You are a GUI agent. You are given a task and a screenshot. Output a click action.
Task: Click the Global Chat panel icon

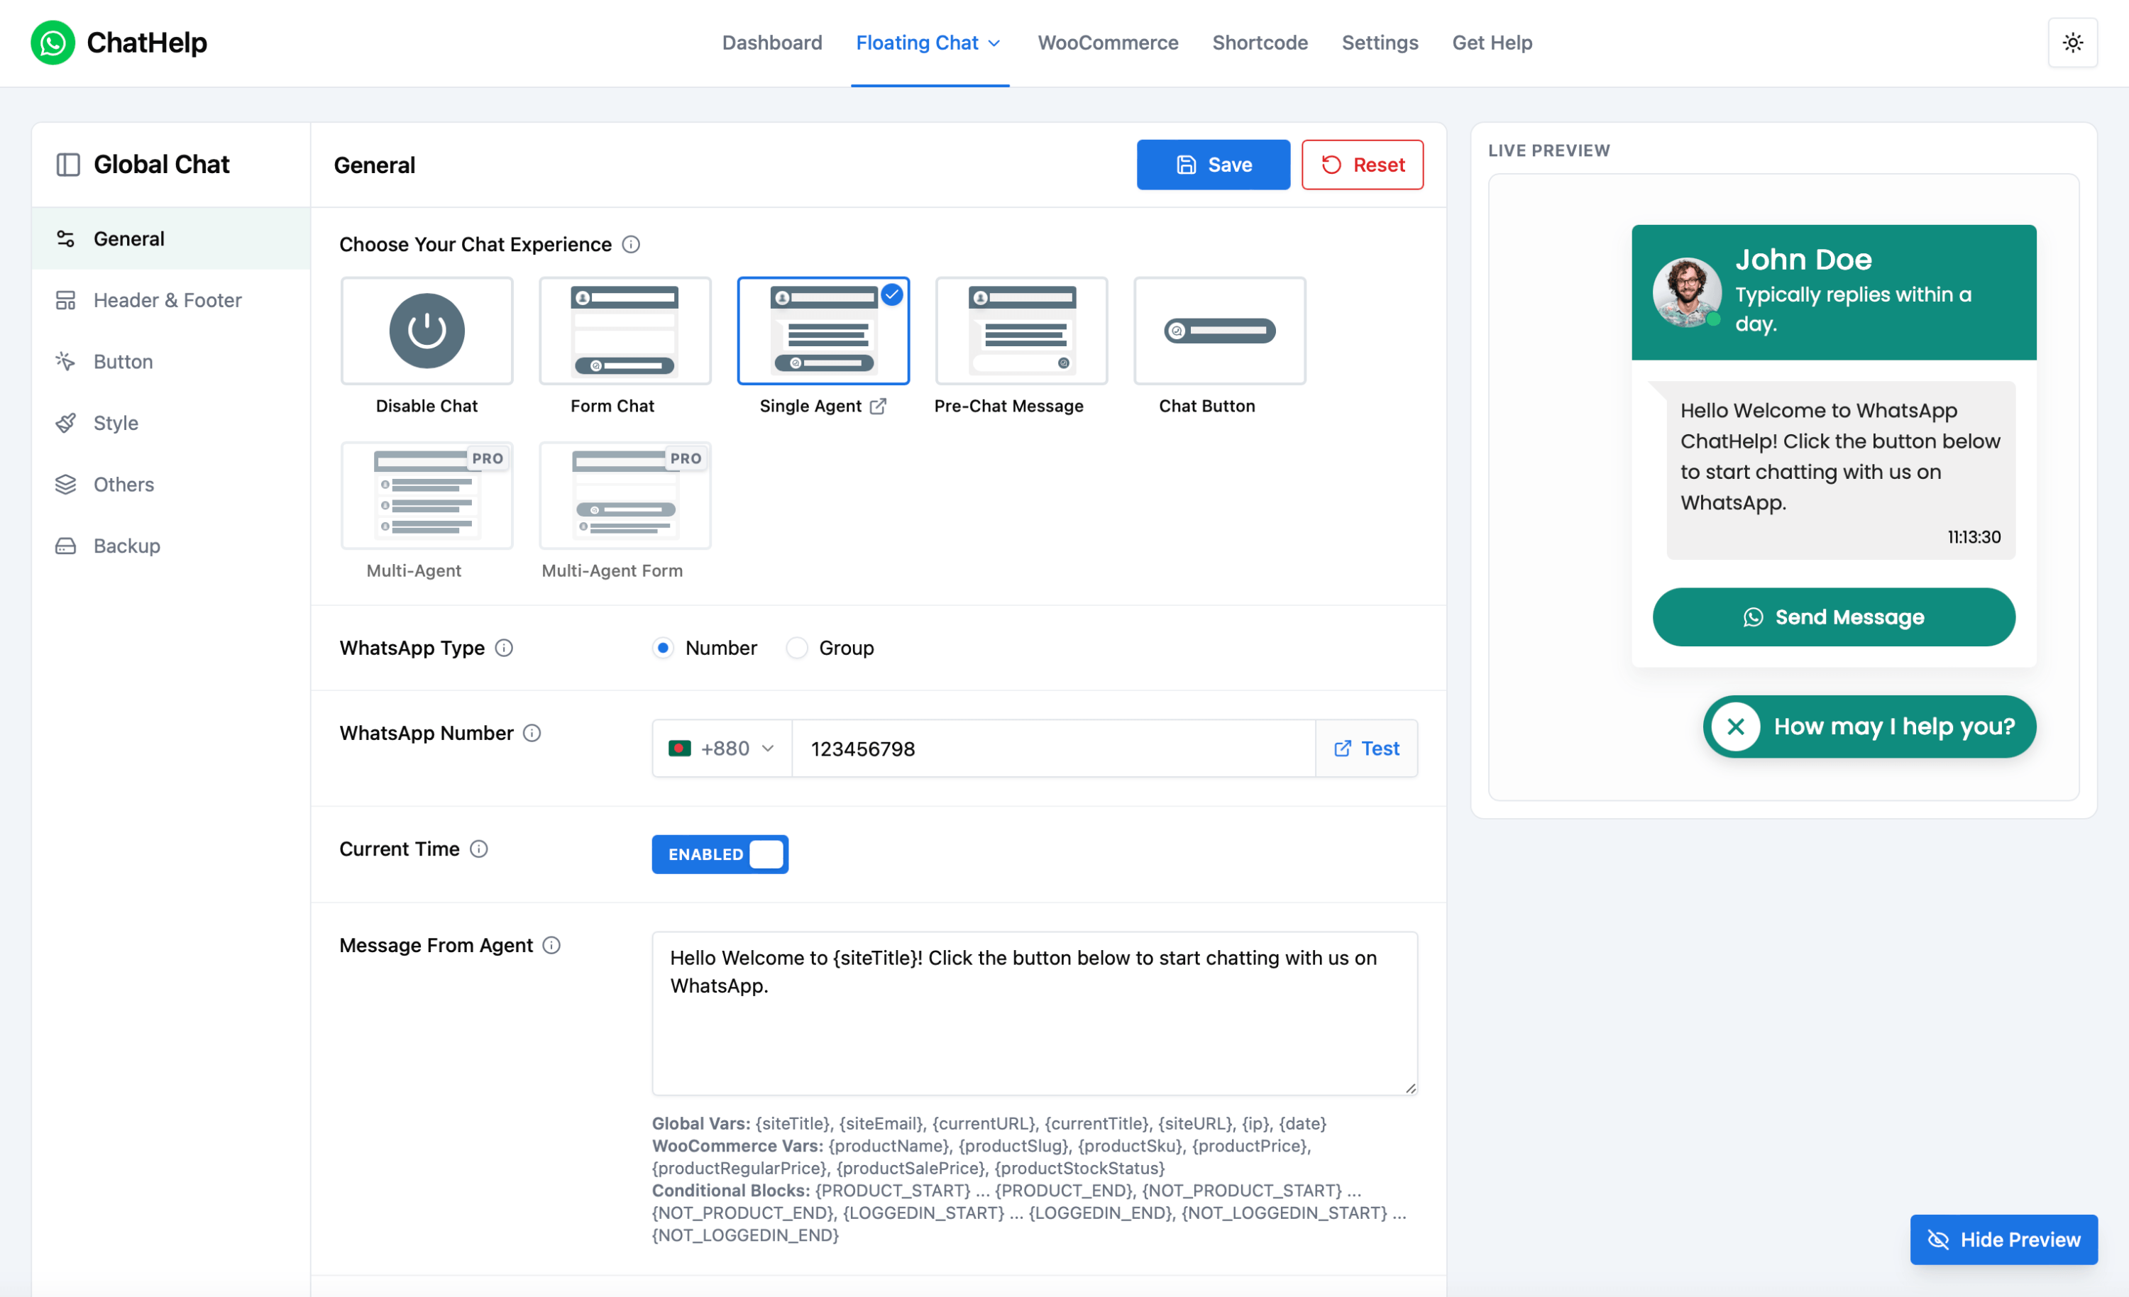pyautogui.click(x=68, y=164)
